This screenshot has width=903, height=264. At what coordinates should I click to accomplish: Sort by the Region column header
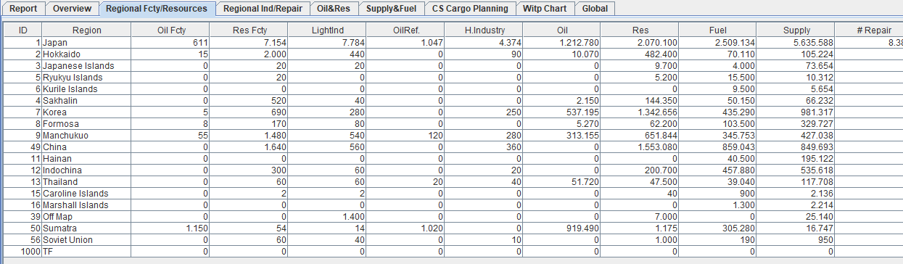[x=87, y=30]
